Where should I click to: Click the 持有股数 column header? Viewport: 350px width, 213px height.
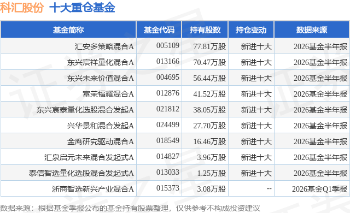pyautogui.click(x=205, y=30)
